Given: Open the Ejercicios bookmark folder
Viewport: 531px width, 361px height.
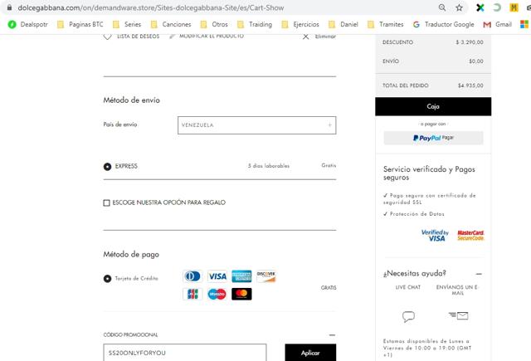Looking at the screenshot, I should (x=300, y=24).
